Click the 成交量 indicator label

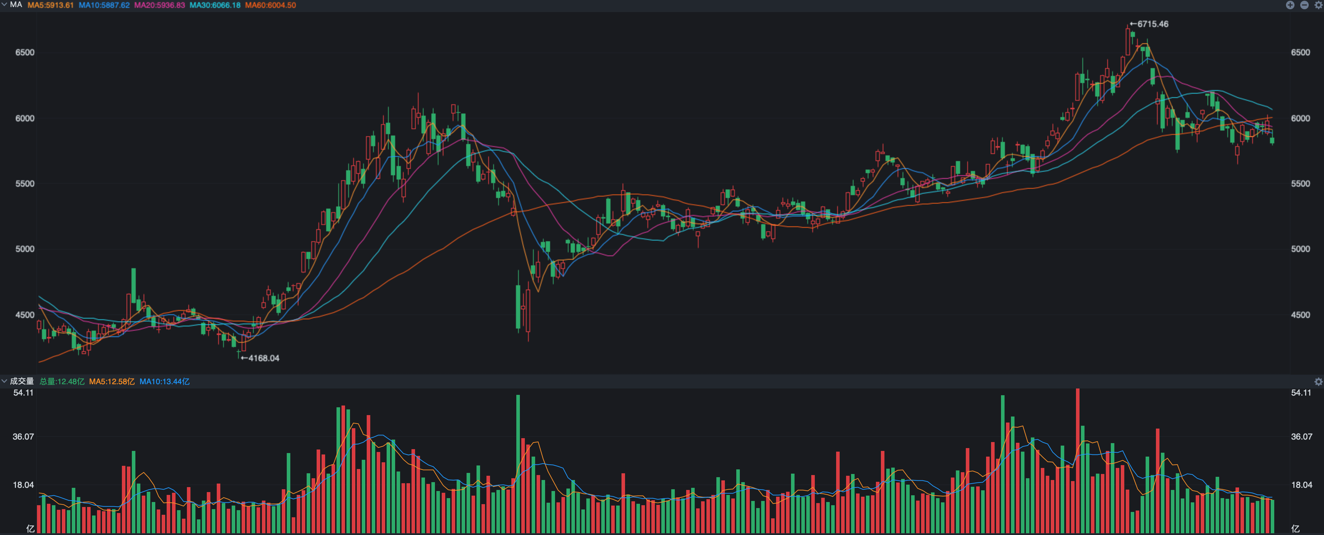(x=22, y=381)
